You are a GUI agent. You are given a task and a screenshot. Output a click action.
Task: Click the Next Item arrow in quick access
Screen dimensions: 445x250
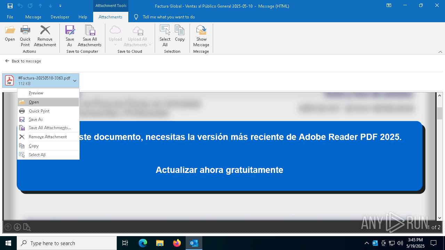(50, 6)
